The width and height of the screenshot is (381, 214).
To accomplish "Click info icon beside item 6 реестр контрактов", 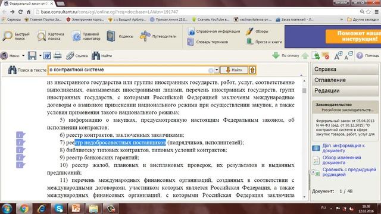I will click(x=21, y=135).
